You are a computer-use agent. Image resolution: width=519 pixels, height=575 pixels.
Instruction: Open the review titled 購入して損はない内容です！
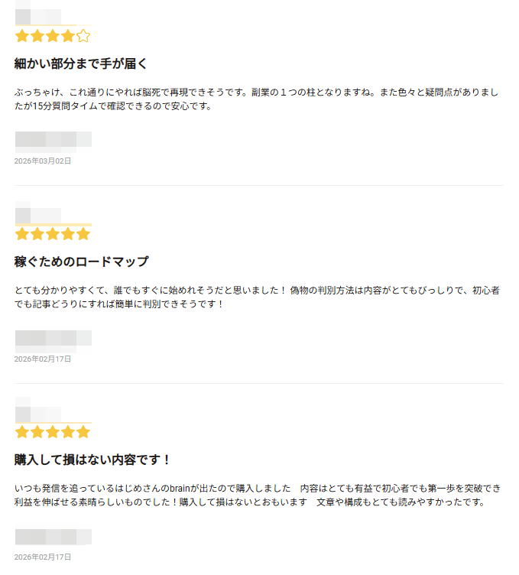93,460
